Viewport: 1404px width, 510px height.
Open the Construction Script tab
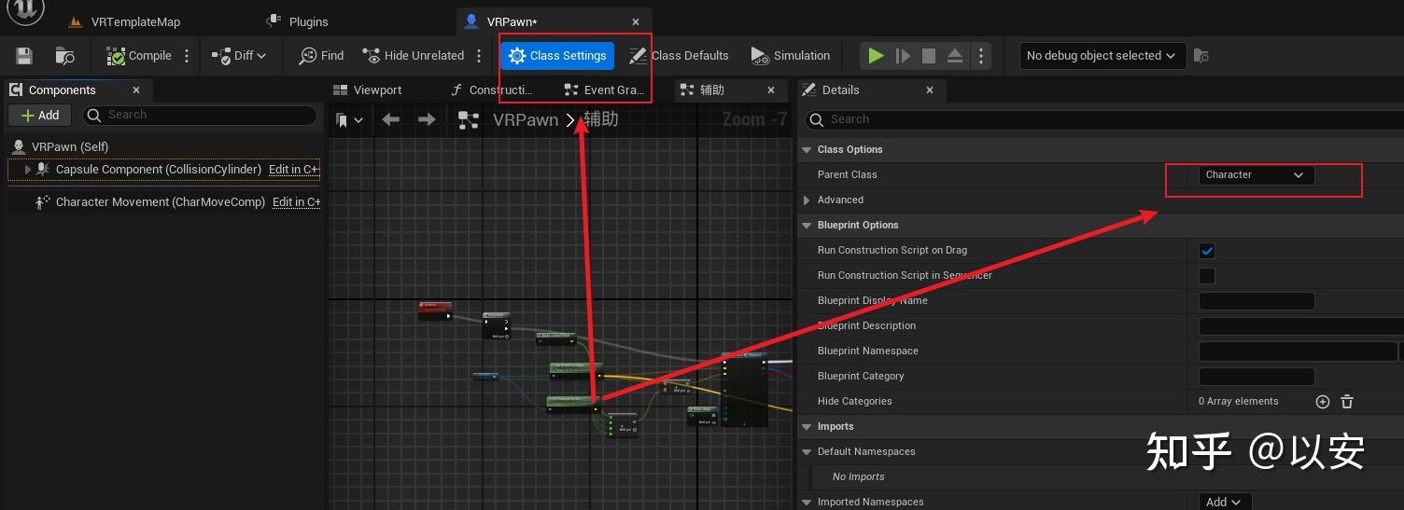pyautogui.click(x=492, y=90)
